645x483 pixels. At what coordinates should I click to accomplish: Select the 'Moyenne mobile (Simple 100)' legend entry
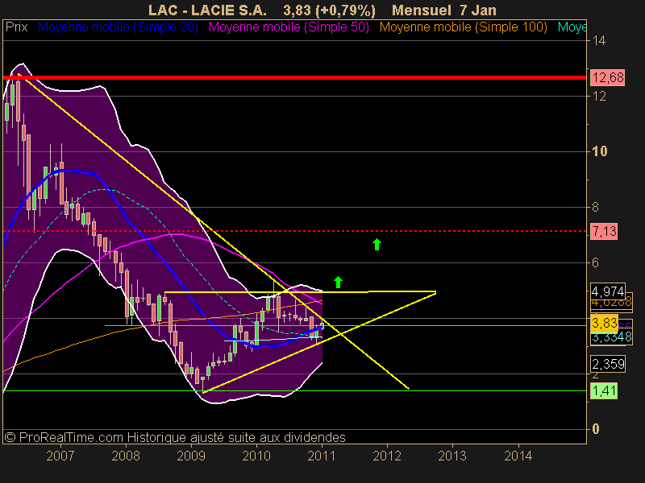tap(463, 27)
